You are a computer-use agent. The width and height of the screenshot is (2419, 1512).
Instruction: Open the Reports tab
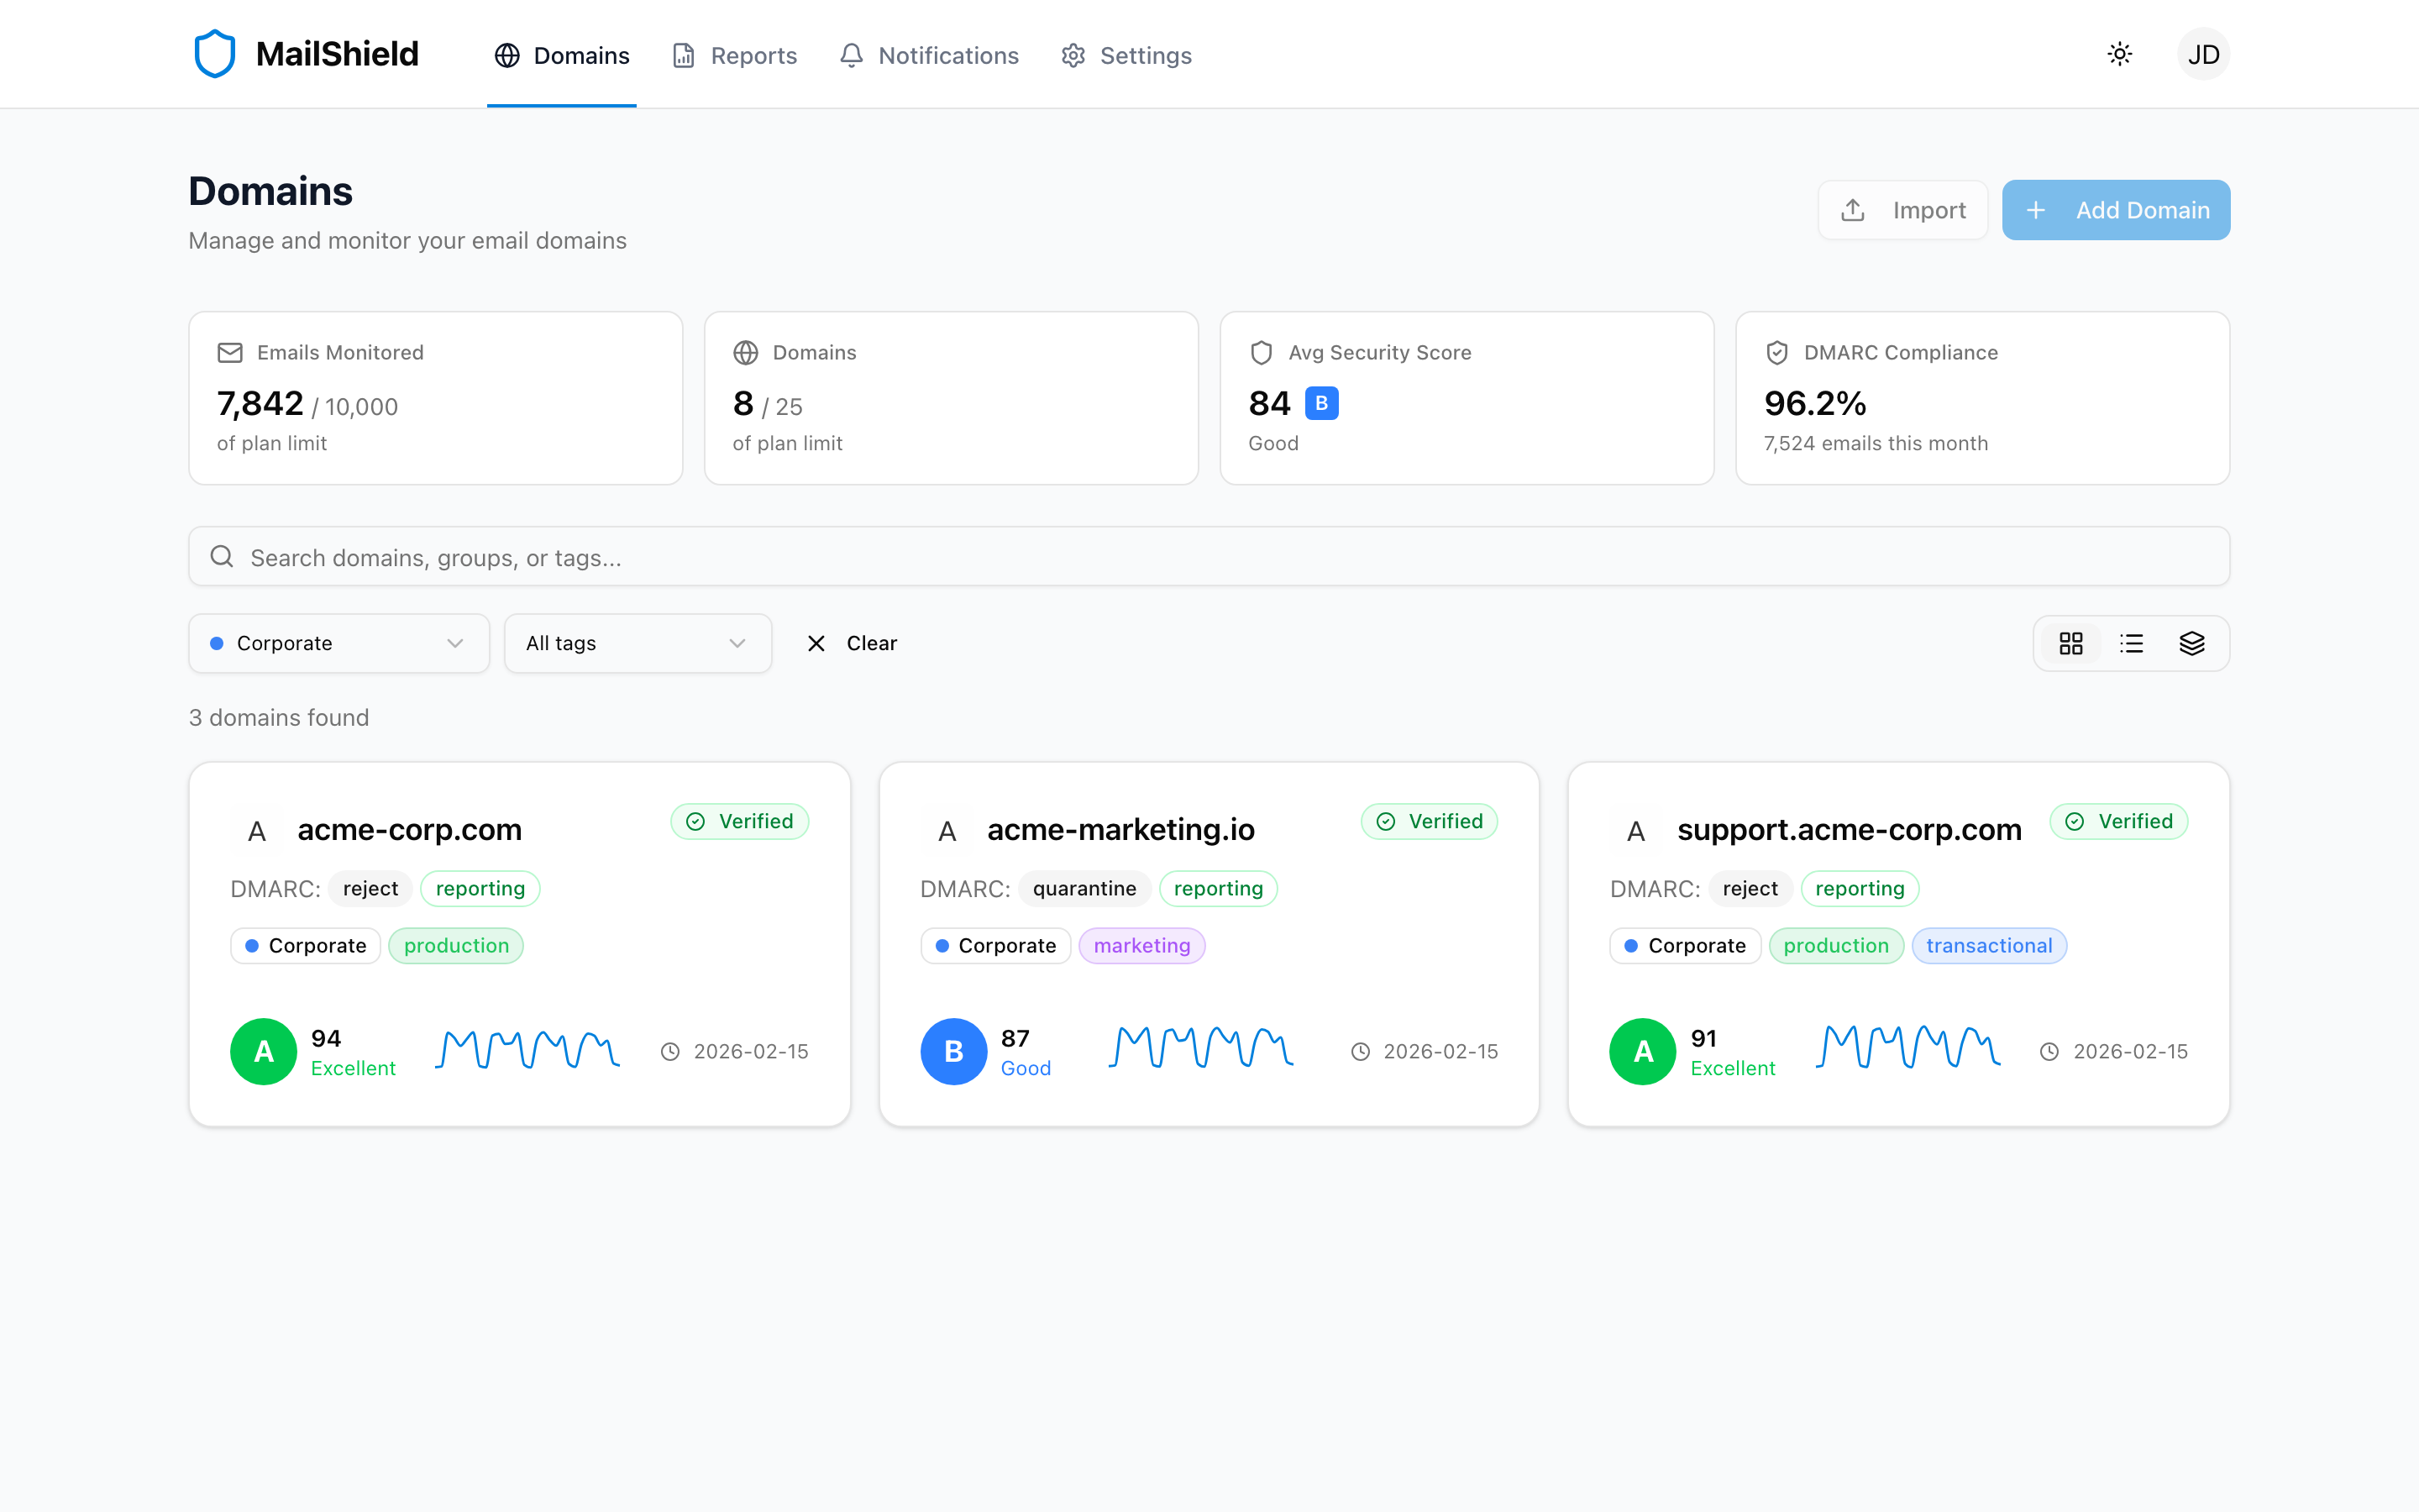point(735,55)
